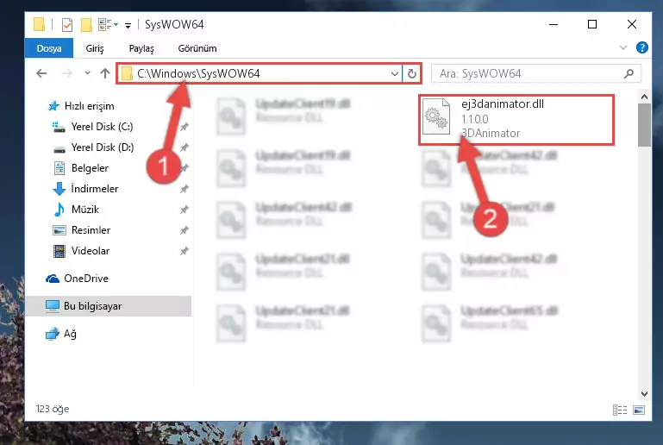
Task: Minimize the SysWOW64 window
Action: tap(553, 24)
